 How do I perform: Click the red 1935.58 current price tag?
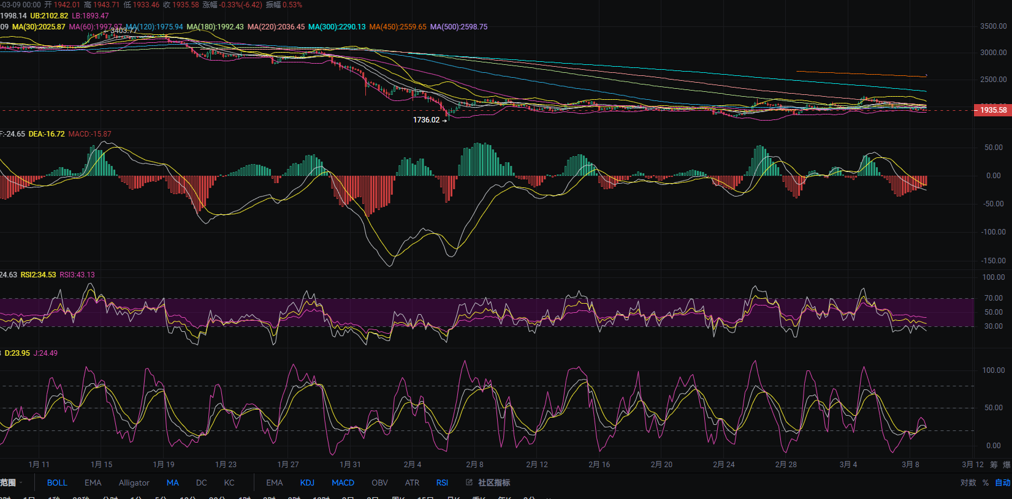(992, 110)
